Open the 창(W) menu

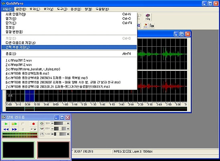(88, 9)
